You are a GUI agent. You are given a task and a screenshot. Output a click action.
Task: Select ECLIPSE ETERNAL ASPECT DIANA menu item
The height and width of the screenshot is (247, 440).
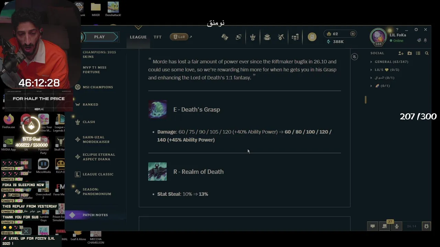click(99, 157)
